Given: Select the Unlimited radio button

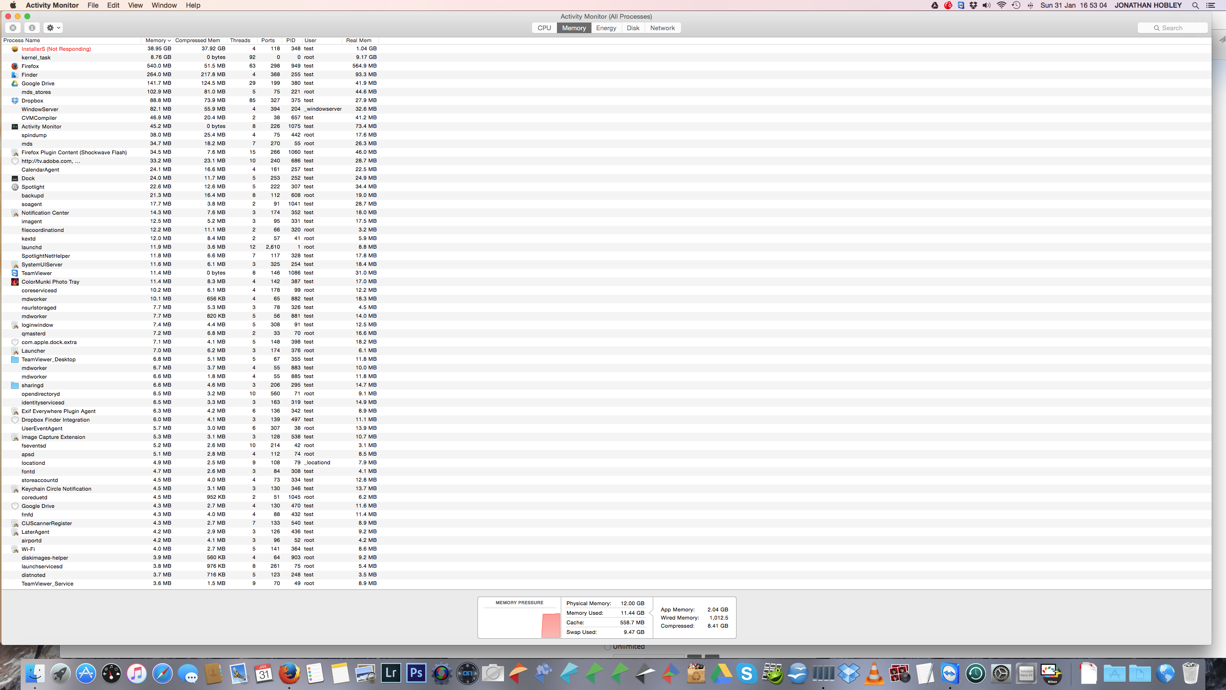Looking at the screenshot, I should pos(608,647).
